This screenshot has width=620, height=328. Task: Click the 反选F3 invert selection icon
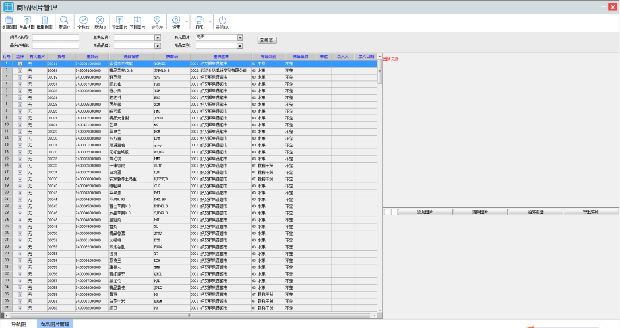click(x=100, y=20)
